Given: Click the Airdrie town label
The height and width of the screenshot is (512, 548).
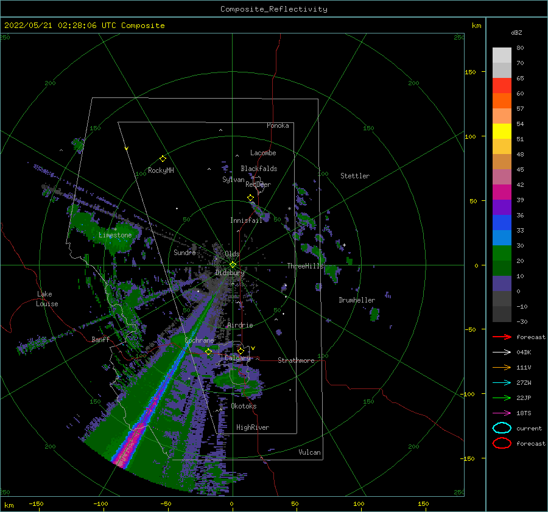Looking at the screenshot, I should point(240,325).
